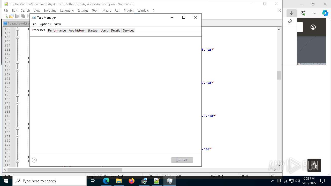Viewport: 331px width, 186px height.
Task: Switch to the Performance tab
Action: tap(57, 30)
